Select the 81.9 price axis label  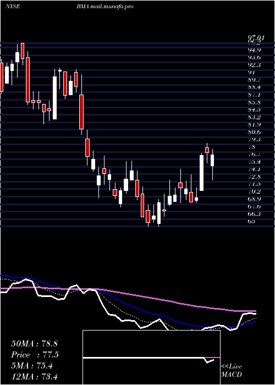[254, 125]
